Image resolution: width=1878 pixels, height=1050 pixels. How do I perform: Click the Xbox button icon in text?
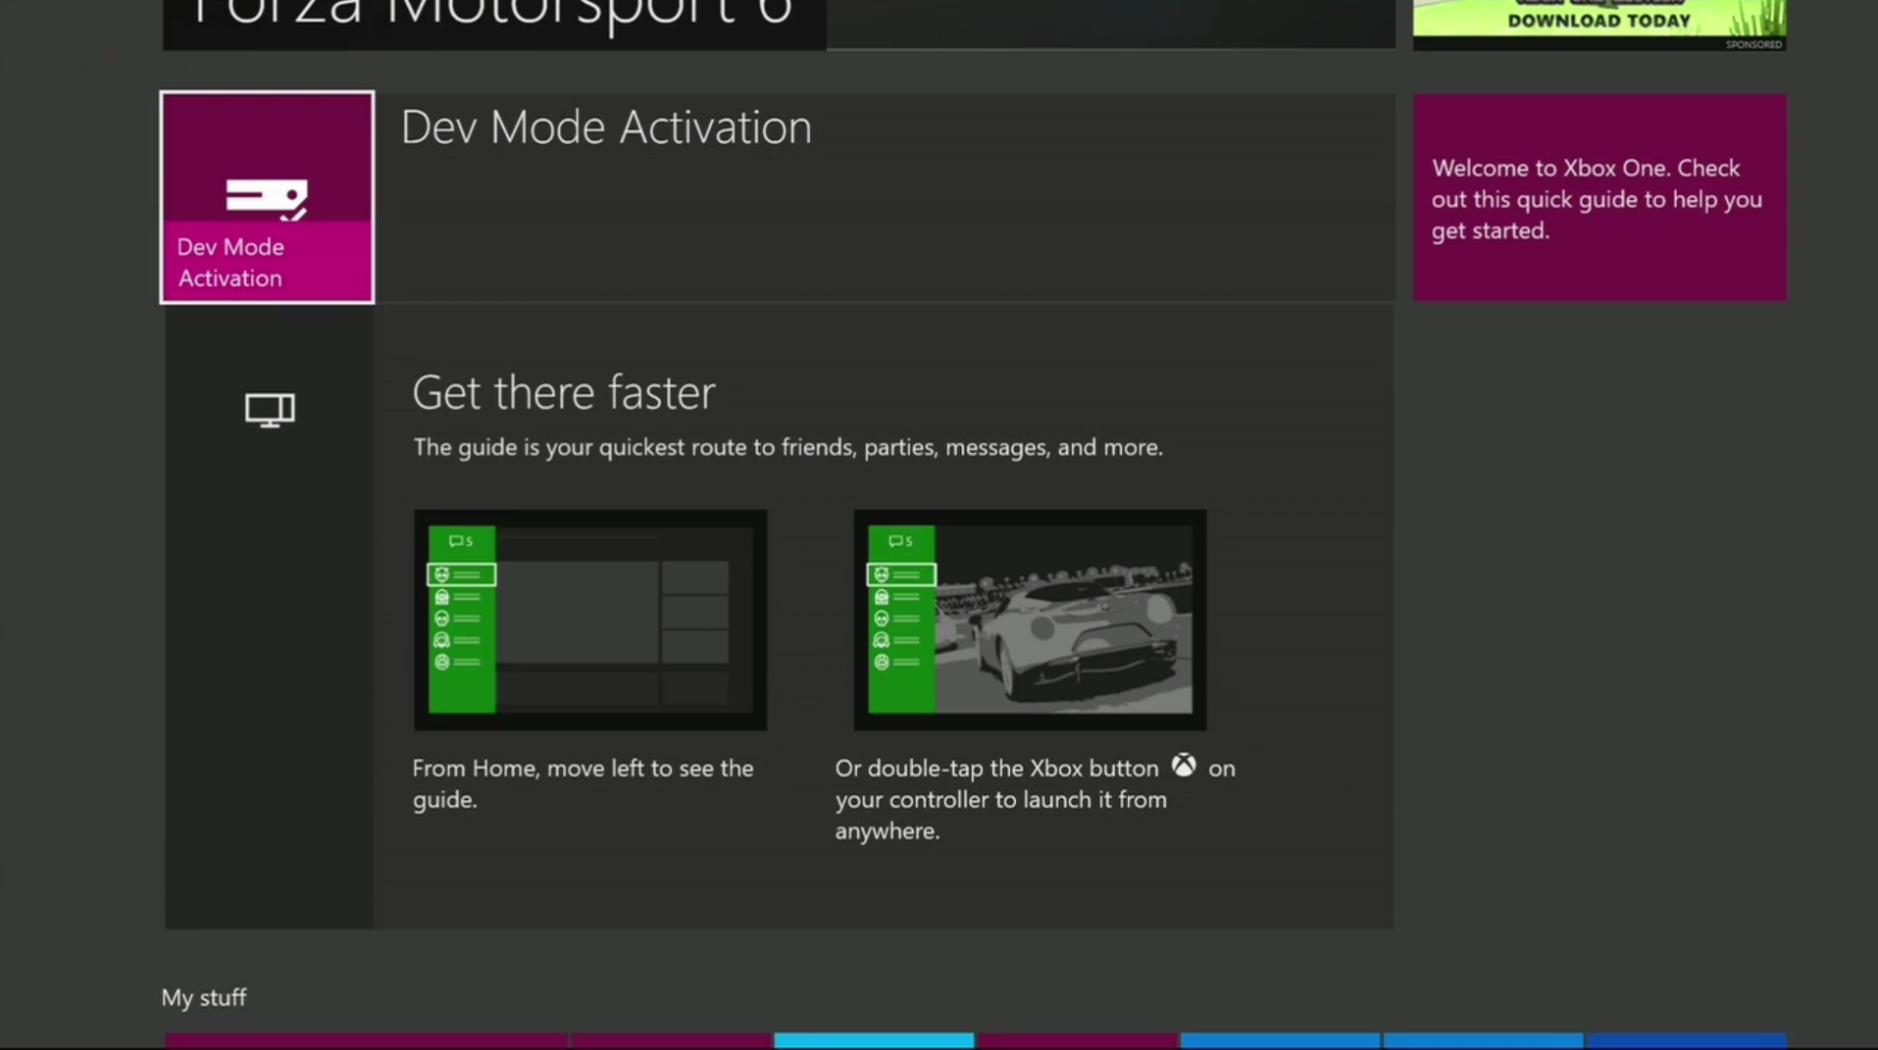coord(1184,766)
